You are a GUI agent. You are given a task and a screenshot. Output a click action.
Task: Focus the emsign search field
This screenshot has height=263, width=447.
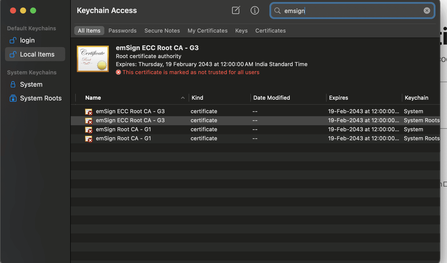point(352,11)
